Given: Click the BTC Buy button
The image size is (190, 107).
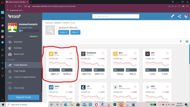Looking at the screenshot, I should coord(67,70).
